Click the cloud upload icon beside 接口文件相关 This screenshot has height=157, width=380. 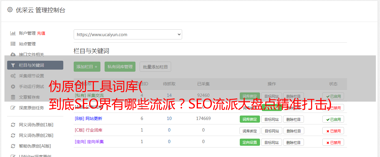(x=13, y=55)
